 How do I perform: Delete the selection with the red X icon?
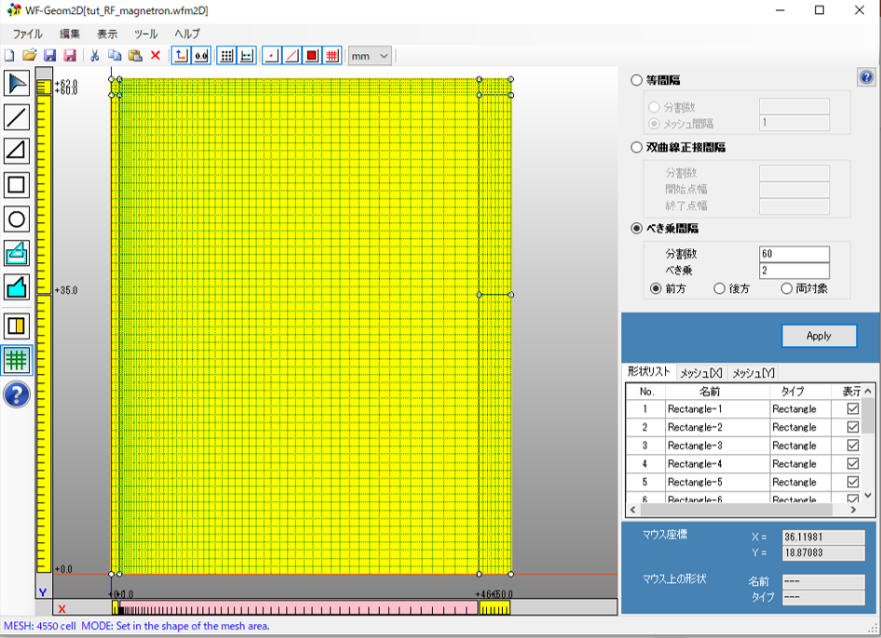(x=156, y=56)
